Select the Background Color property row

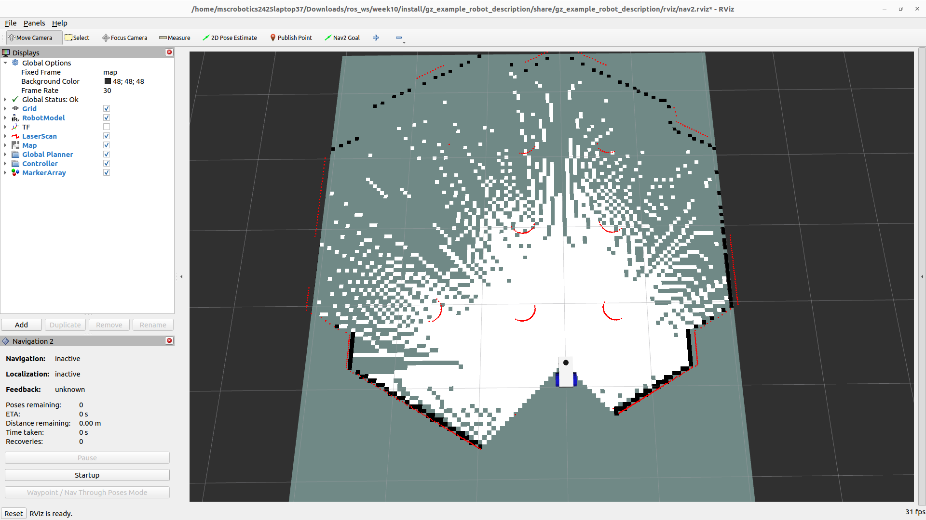[x=87, y=81]
